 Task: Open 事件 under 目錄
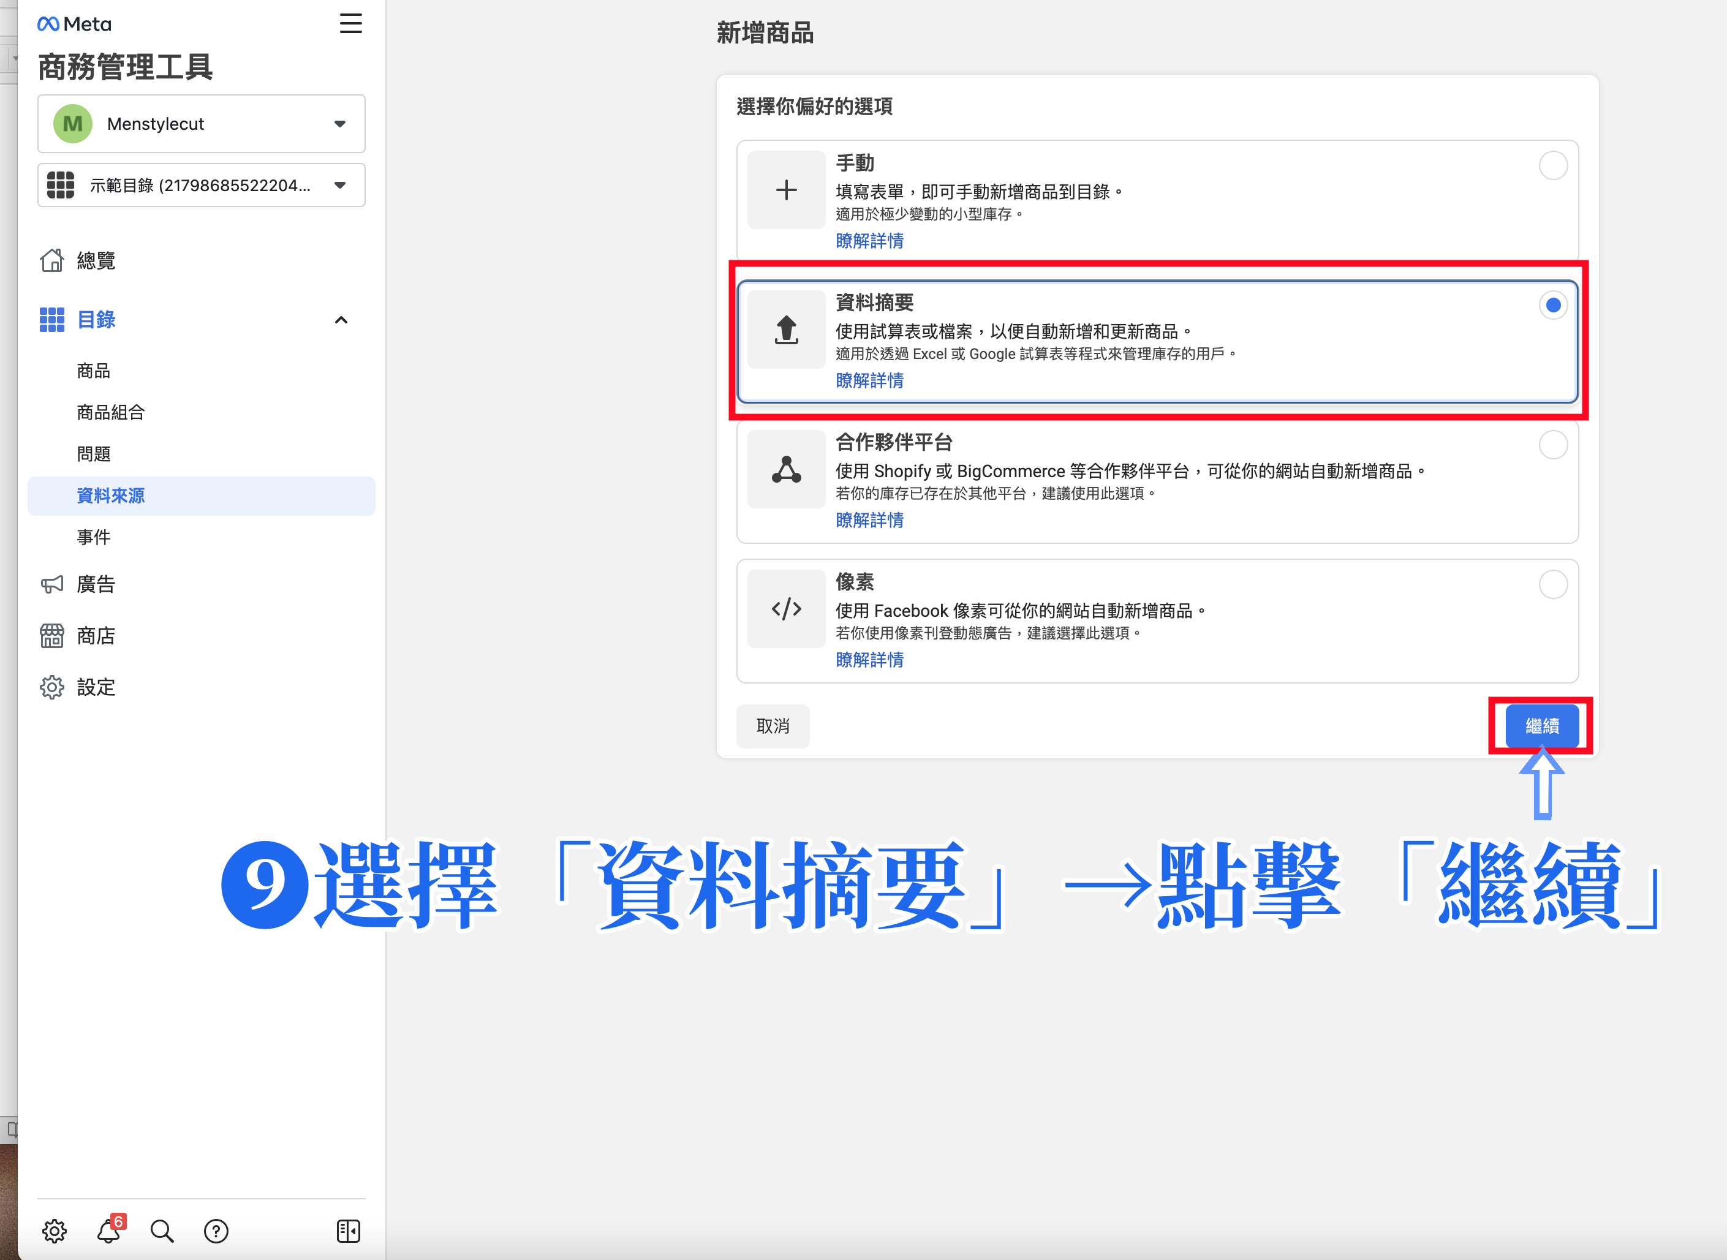[94, 538]
